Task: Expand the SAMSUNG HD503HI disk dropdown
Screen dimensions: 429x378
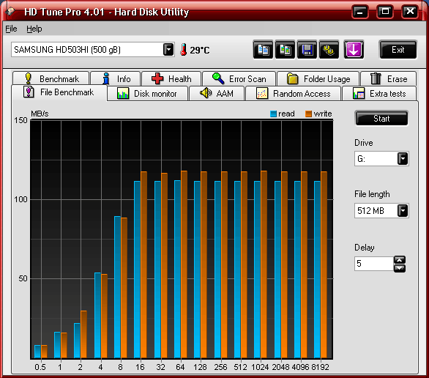Action: coord(168,50)
